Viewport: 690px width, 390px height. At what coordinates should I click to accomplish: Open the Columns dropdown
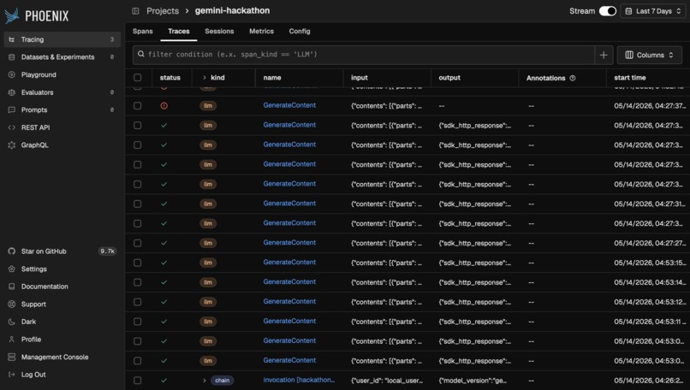[x=650, y=55]
